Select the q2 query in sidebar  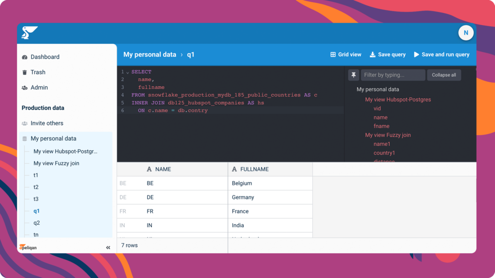pyautogui.click(x=37, y=223)
